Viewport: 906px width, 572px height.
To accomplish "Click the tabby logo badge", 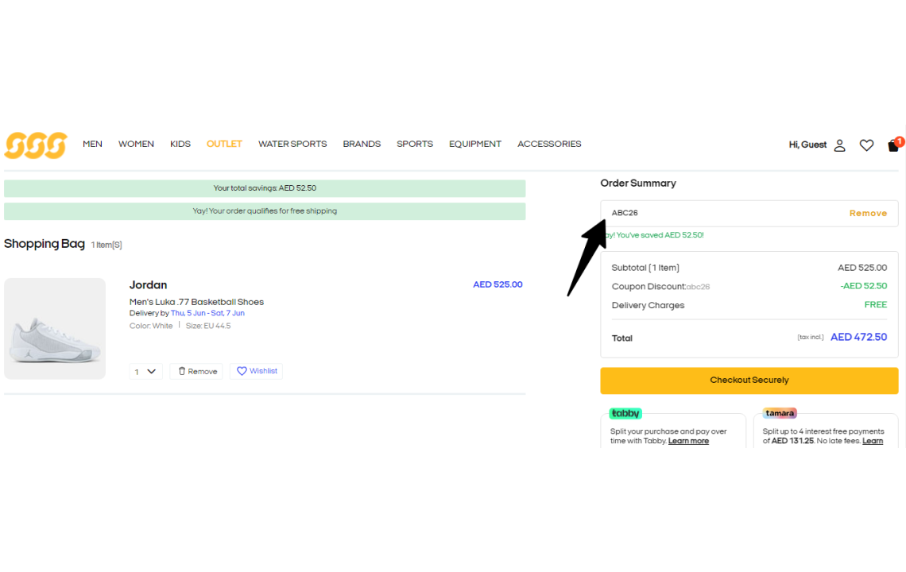I will (x=625, y=413).
